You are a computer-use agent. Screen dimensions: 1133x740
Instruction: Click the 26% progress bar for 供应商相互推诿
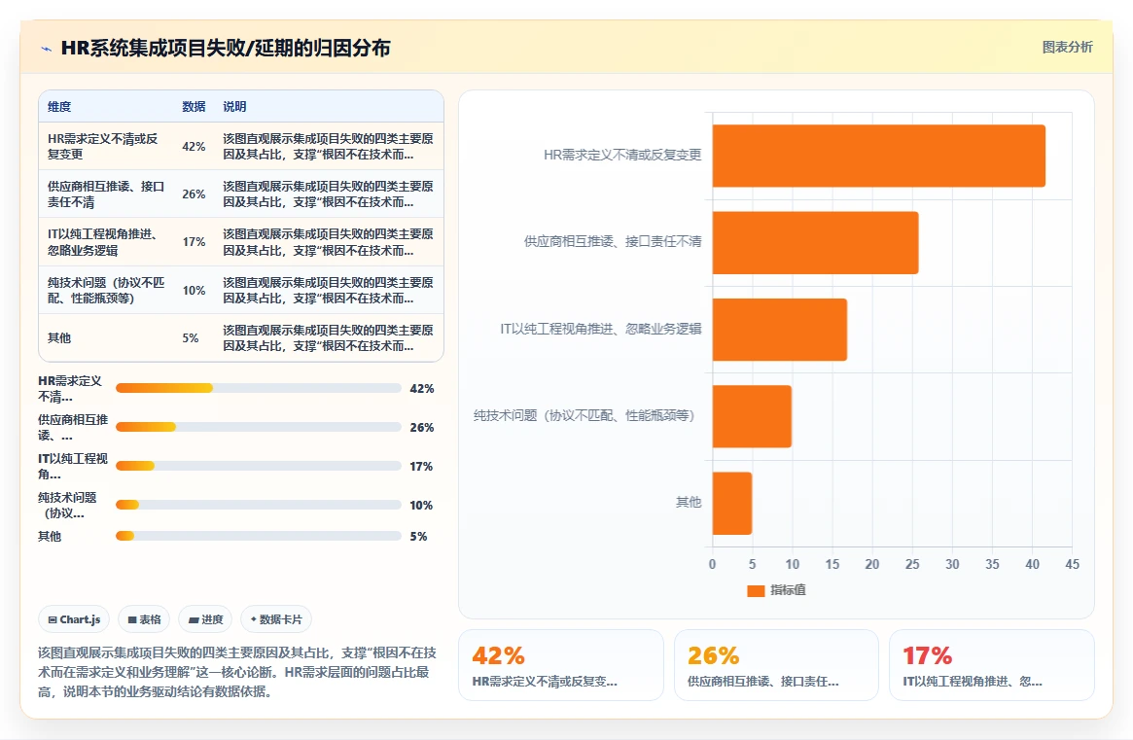258,427
